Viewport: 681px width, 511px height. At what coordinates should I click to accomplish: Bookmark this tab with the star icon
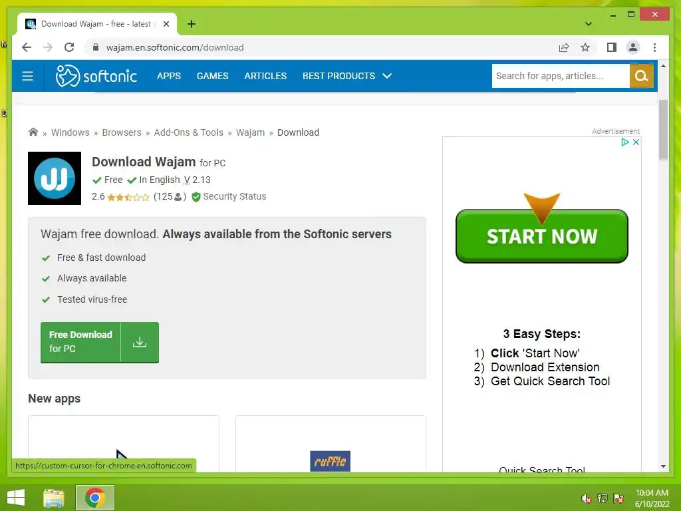point(585,47)
